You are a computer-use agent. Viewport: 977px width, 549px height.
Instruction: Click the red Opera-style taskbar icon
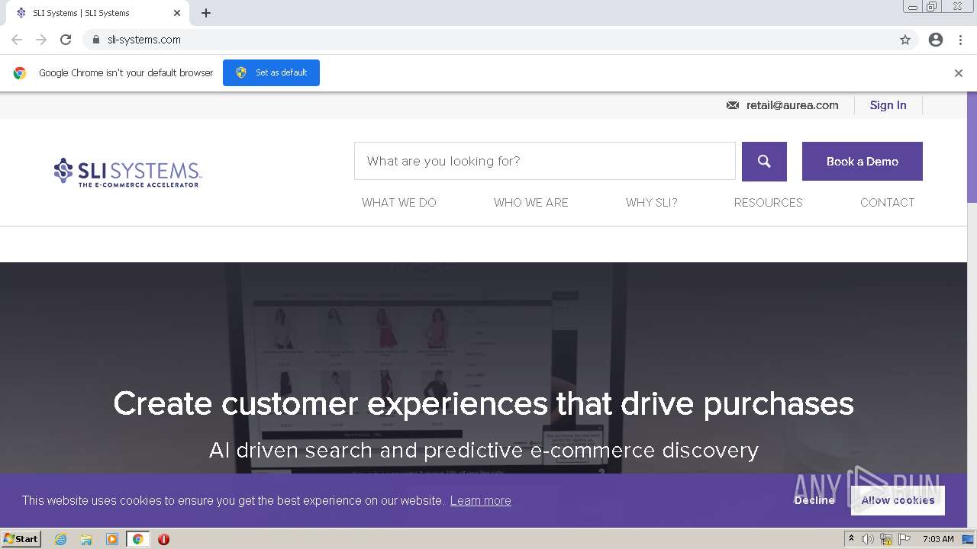(163, 539)
